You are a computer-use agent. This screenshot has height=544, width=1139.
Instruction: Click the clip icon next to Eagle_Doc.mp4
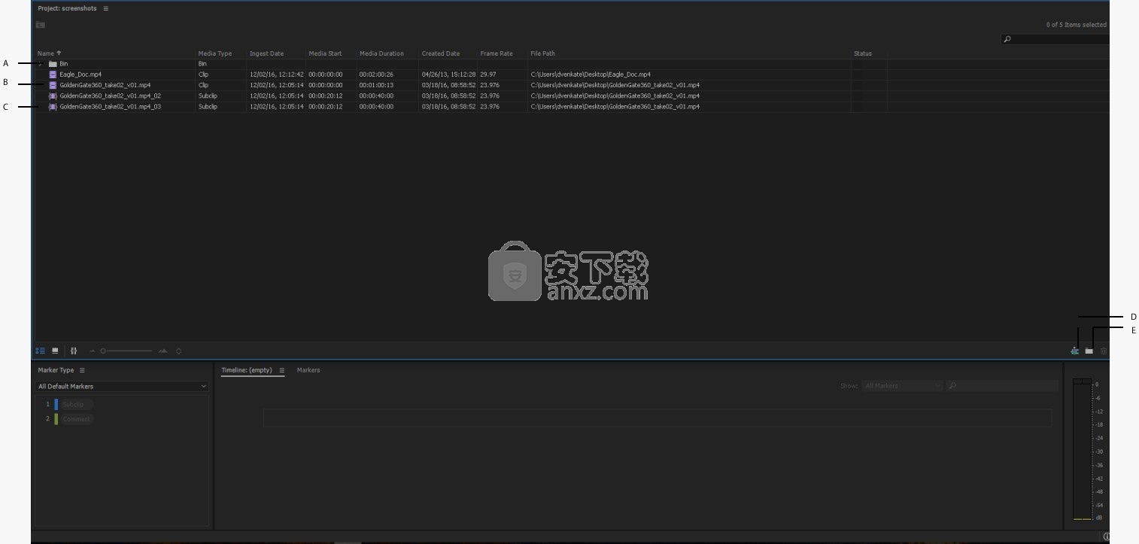(x=53, y=74)
